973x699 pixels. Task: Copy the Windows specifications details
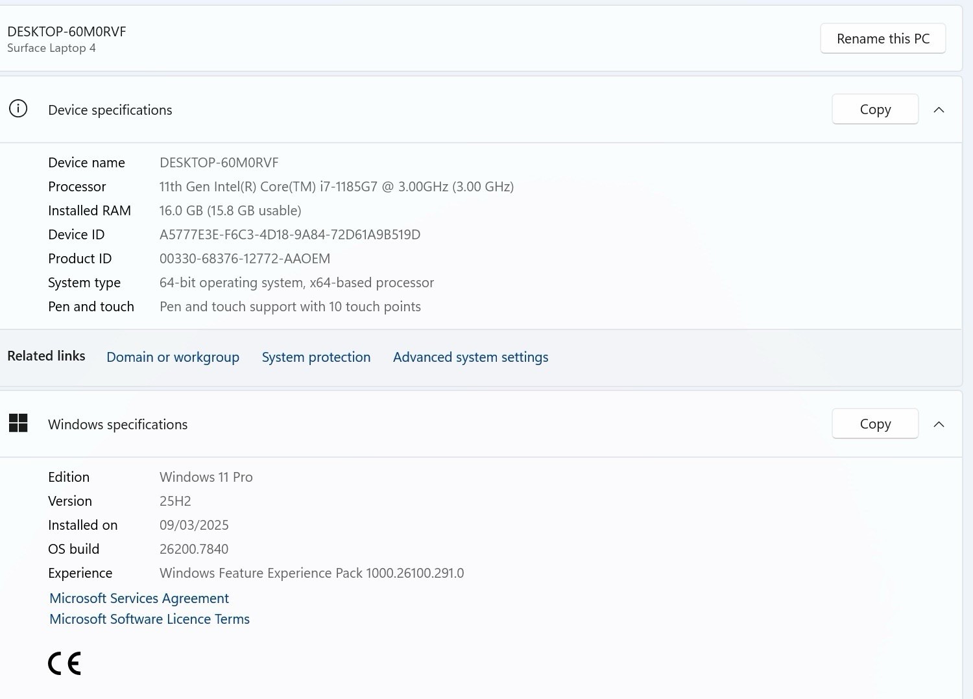pos(875,424)
